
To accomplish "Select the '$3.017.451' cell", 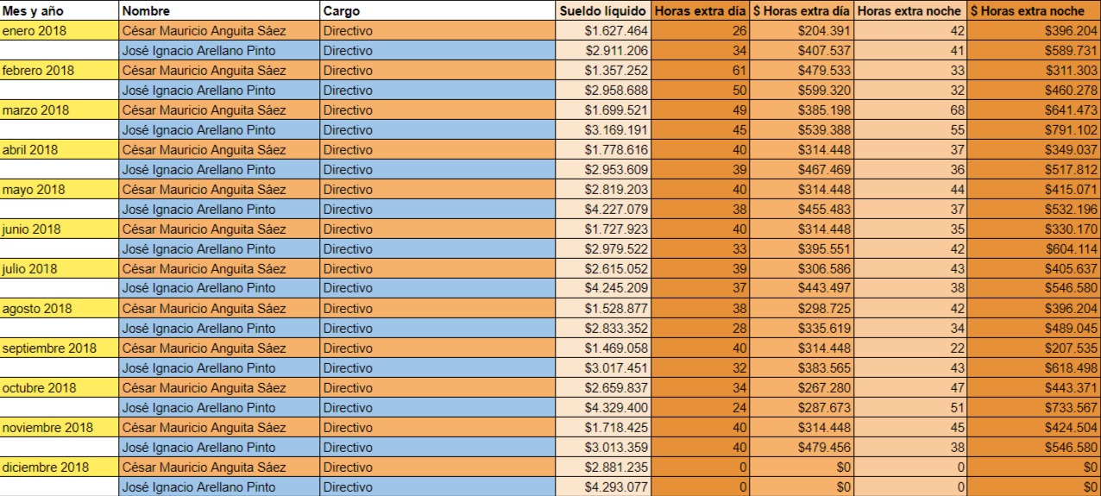I will (x=603, y=368).
